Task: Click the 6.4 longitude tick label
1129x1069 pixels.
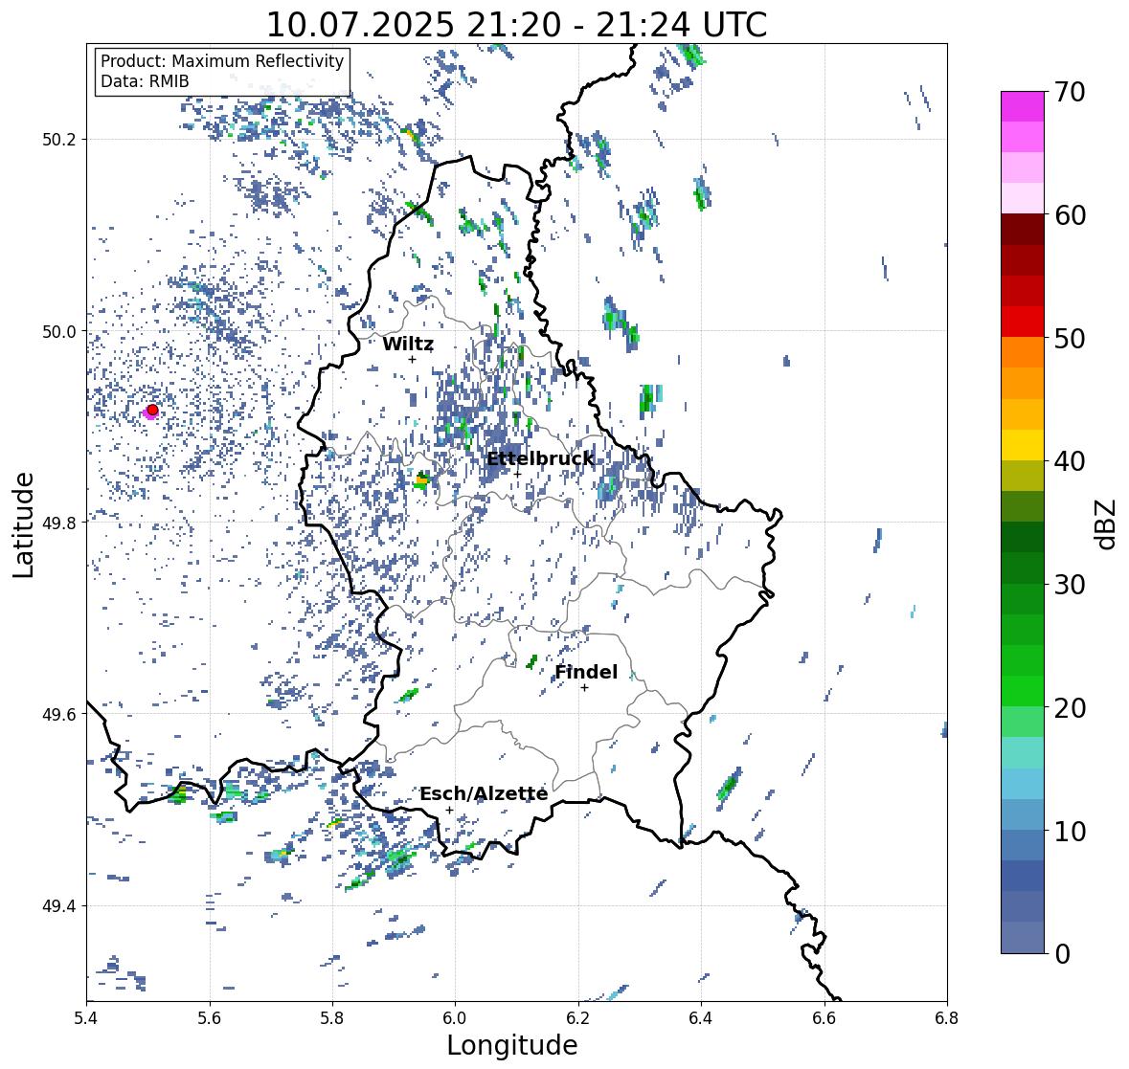Action: pyautogui.click(x=701, y=1018)
